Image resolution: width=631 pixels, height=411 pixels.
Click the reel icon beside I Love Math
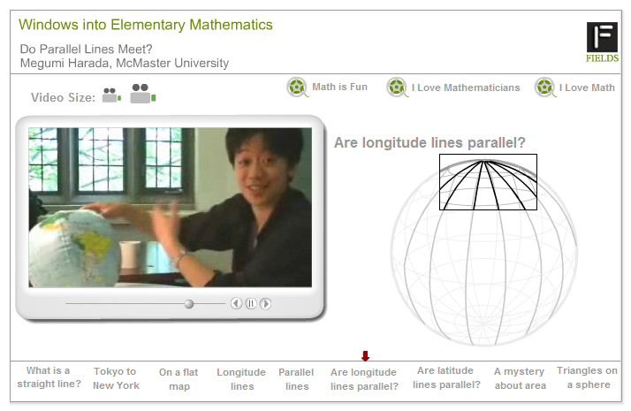click(544, 87)
